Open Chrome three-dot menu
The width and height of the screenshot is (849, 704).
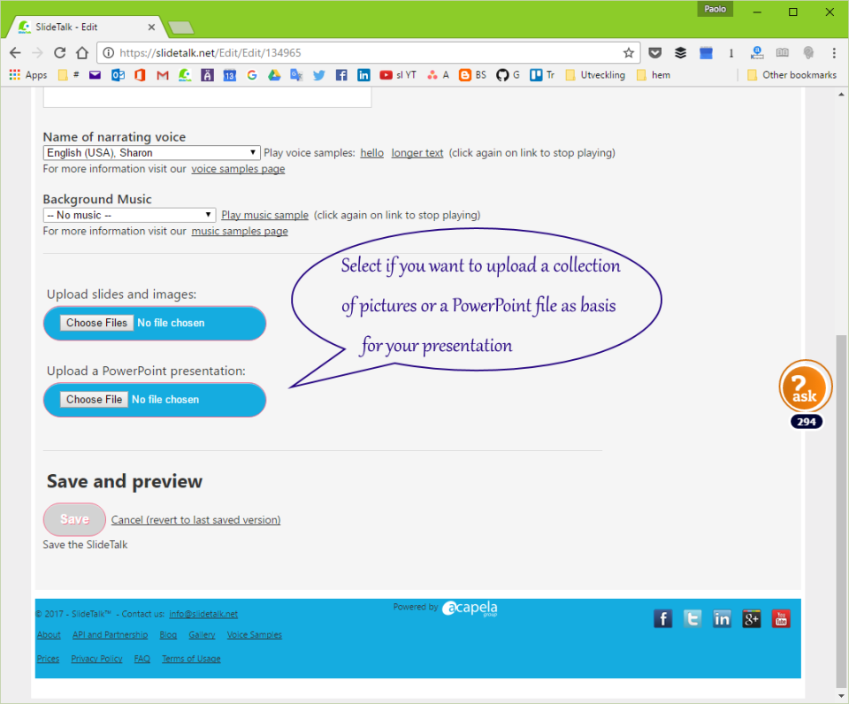[x=834, y=52]
